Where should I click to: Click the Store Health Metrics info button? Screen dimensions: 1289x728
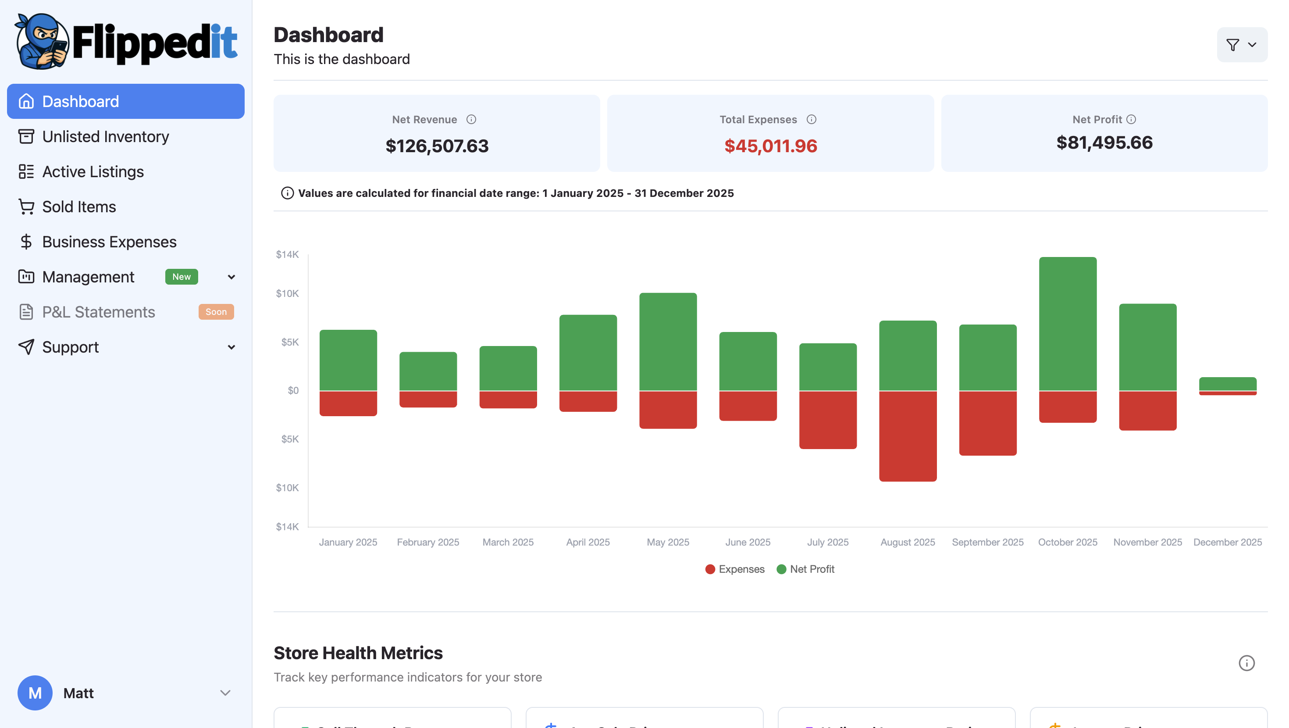[x=1246, y=663]
